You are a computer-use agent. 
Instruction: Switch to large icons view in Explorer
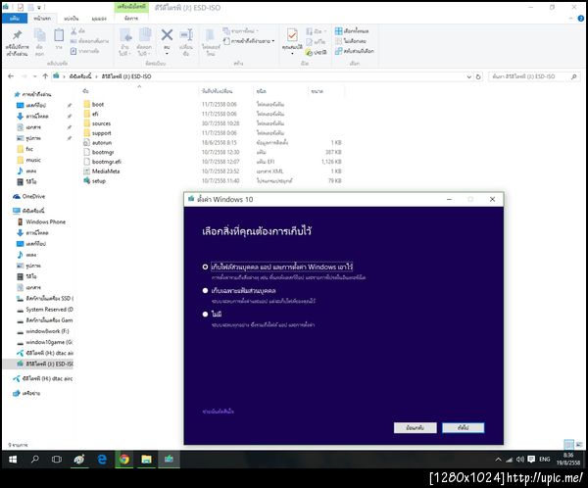(580, 445)
